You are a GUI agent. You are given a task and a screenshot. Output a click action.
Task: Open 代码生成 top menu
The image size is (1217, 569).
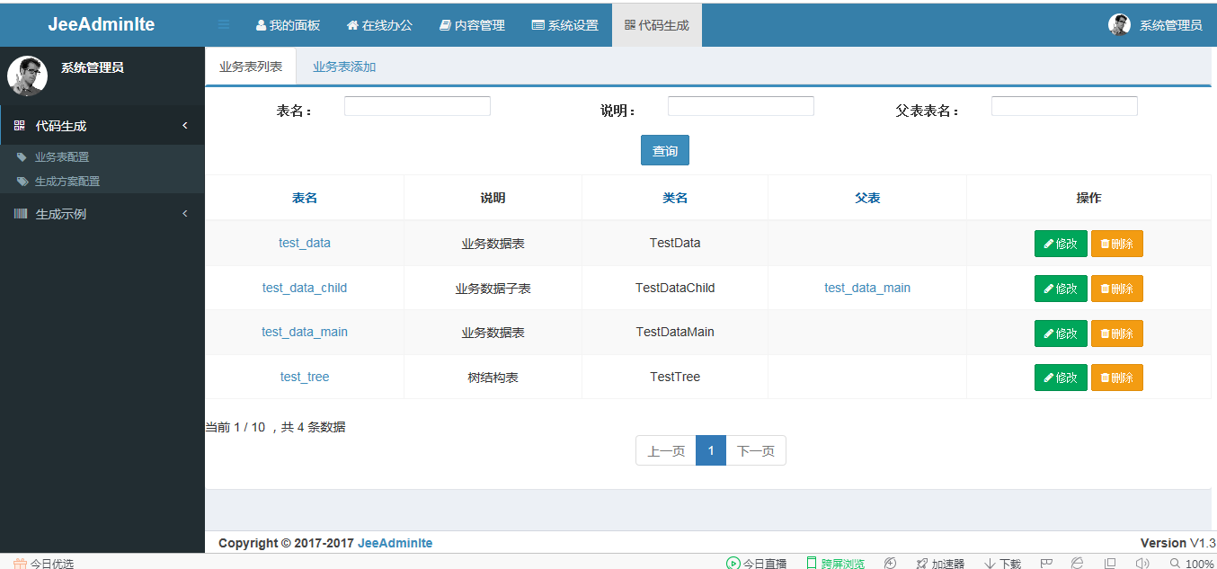657,25
